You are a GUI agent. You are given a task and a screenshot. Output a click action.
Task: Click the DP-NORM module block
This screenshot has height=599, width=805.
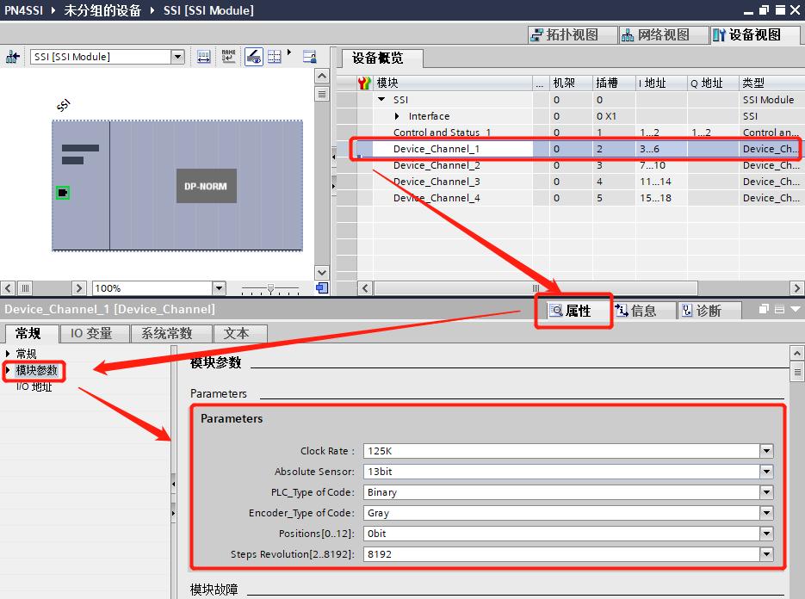pos(207,186)
